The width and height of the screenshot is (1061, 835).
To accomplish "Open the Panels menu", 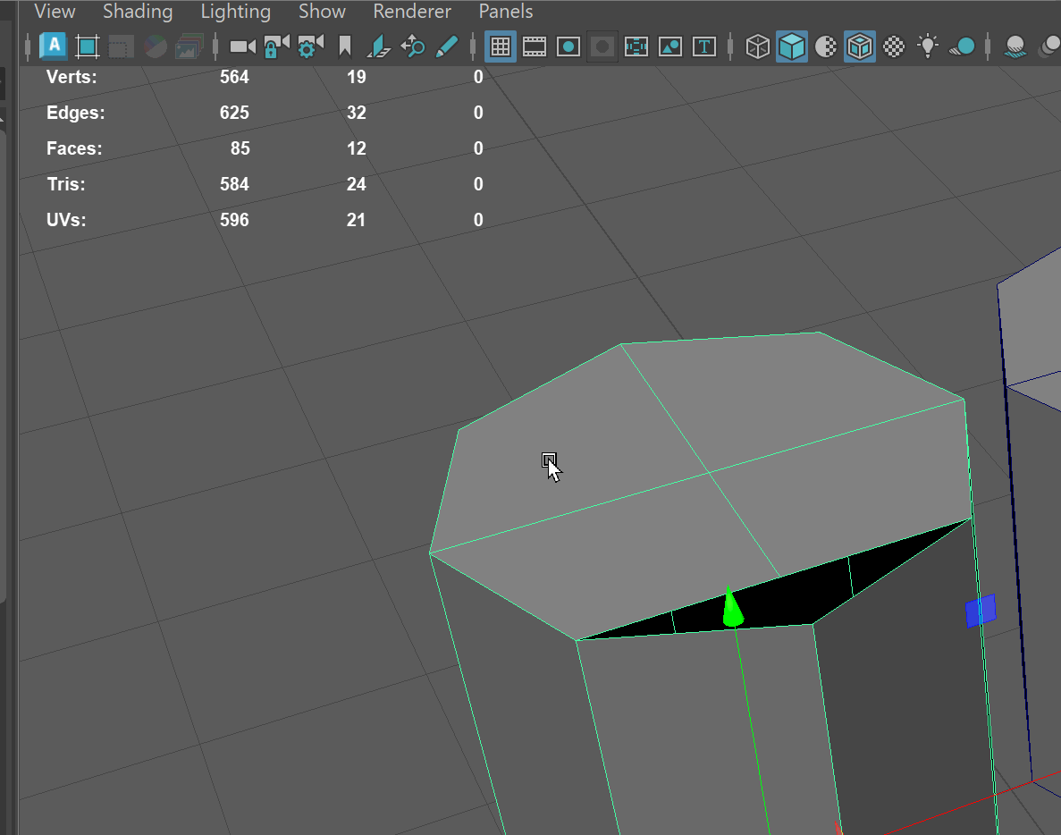I will point(506,12).
